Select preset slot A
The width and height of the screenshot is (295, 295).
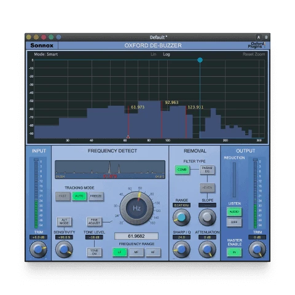[x=259, y=37]
